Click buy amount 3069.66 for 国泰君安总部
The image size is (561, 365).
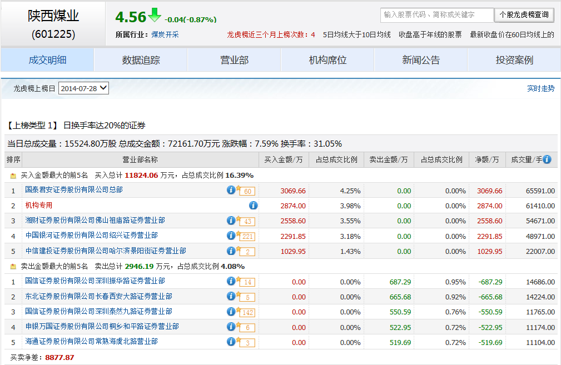pyautogui.click(x=293, y=191)
